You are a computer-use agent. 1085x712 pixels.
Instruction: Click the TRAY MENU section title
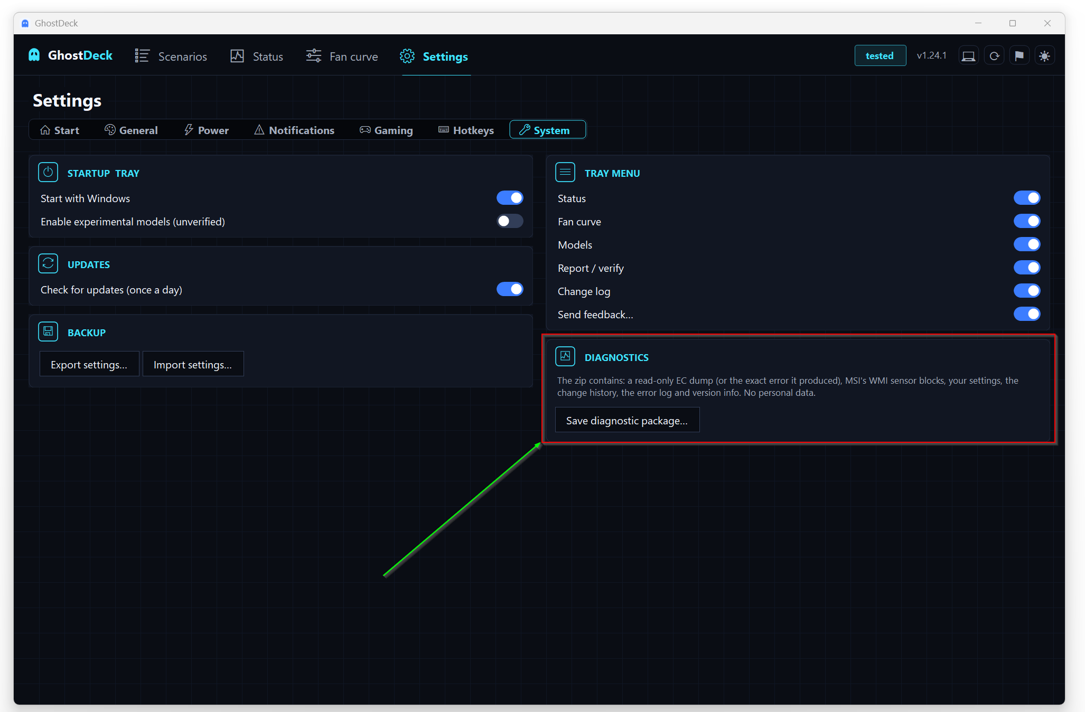612,173
